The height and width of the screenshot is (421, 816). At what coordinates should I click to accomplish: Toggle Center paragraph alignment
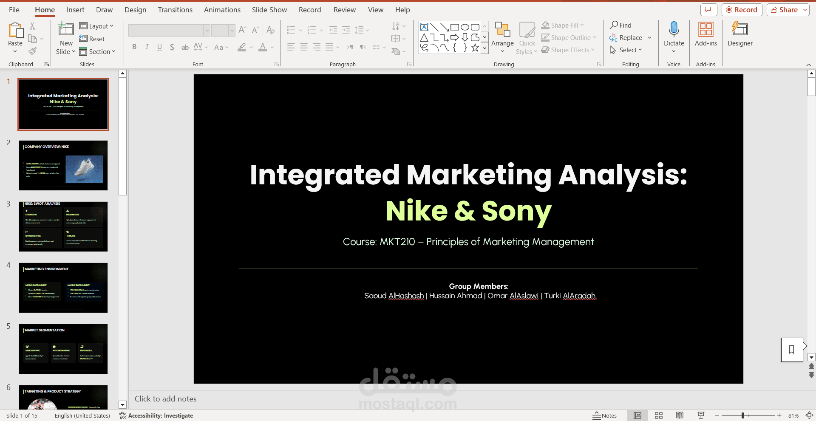[x=304, y=47]
